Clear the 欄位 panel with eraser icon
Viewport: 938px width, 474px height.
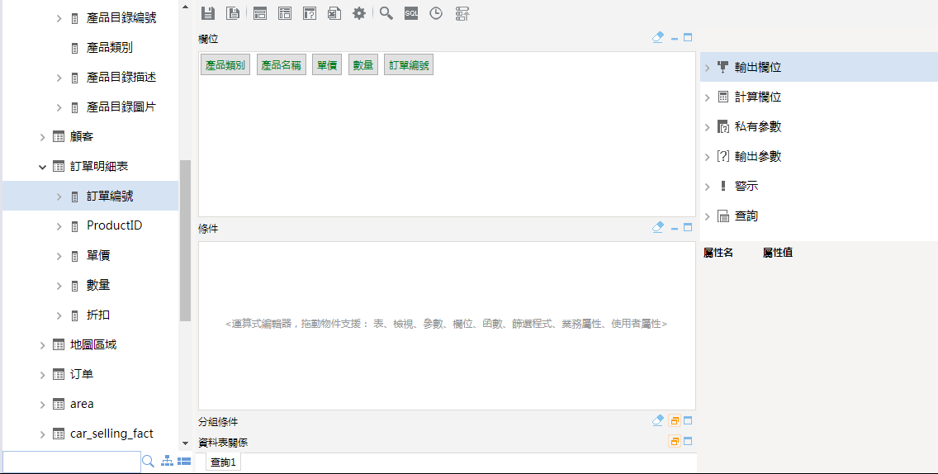tap(658, 38)
